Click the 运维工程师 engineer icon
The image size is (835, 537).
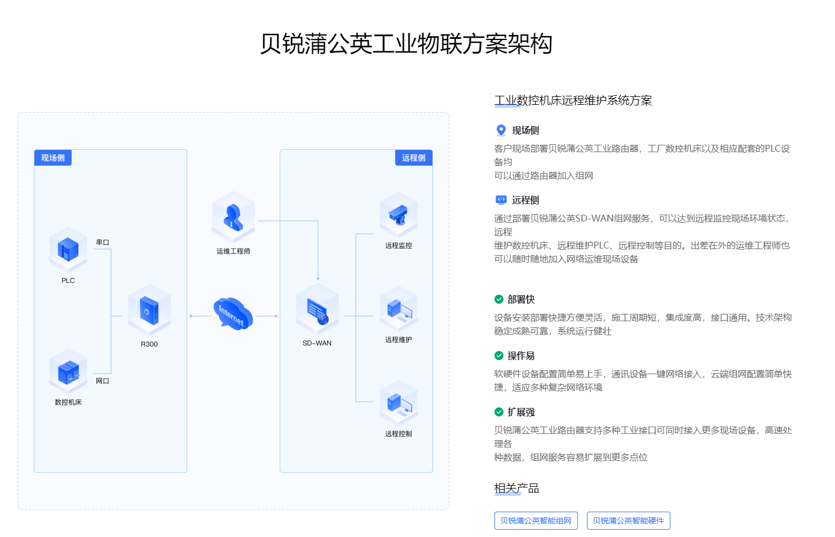pos(233,217)
